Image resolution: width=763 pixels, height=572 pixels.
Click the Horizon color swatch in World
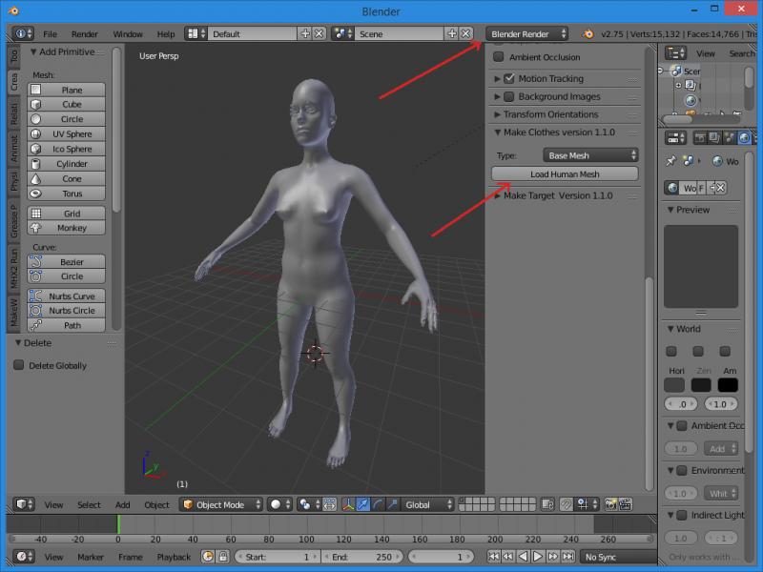coord(674,385)
